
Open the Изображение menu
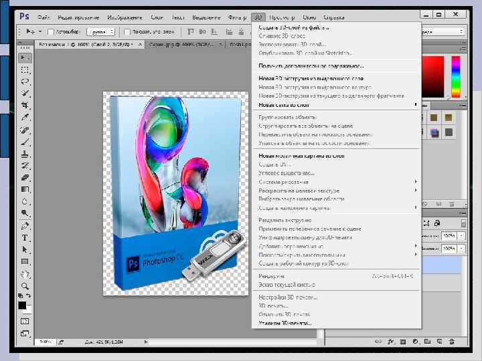click(125, 17)
